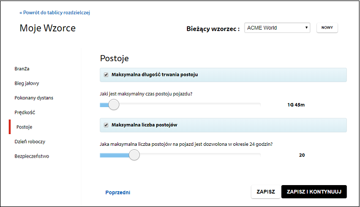Click the stop duration slider track
The width and height of the screenshot is (360, 207).
pos(180,105)
